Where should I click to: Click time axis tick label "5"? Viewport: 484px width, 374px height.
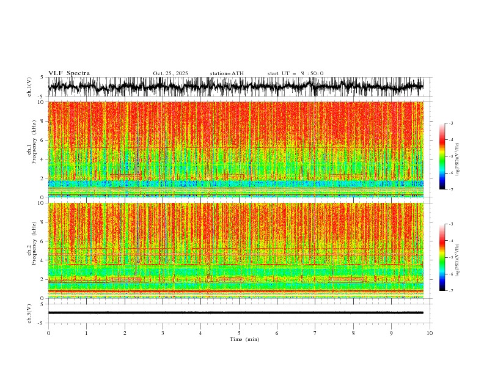click(x=239, y=333)
